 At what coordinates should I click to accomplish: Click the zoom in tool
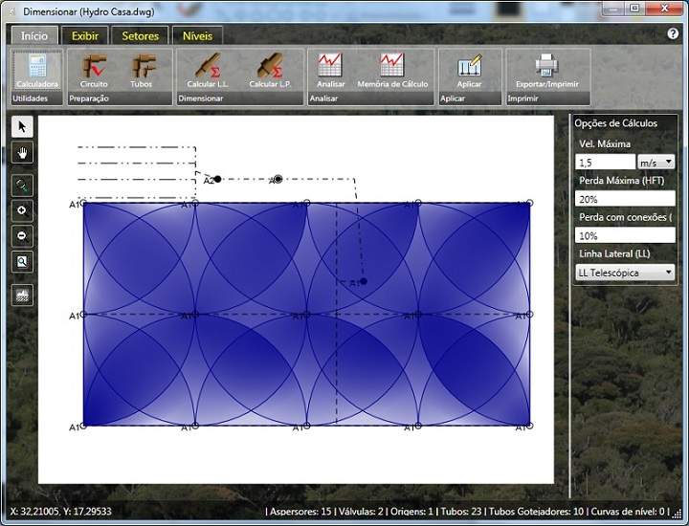pos(23,210)
